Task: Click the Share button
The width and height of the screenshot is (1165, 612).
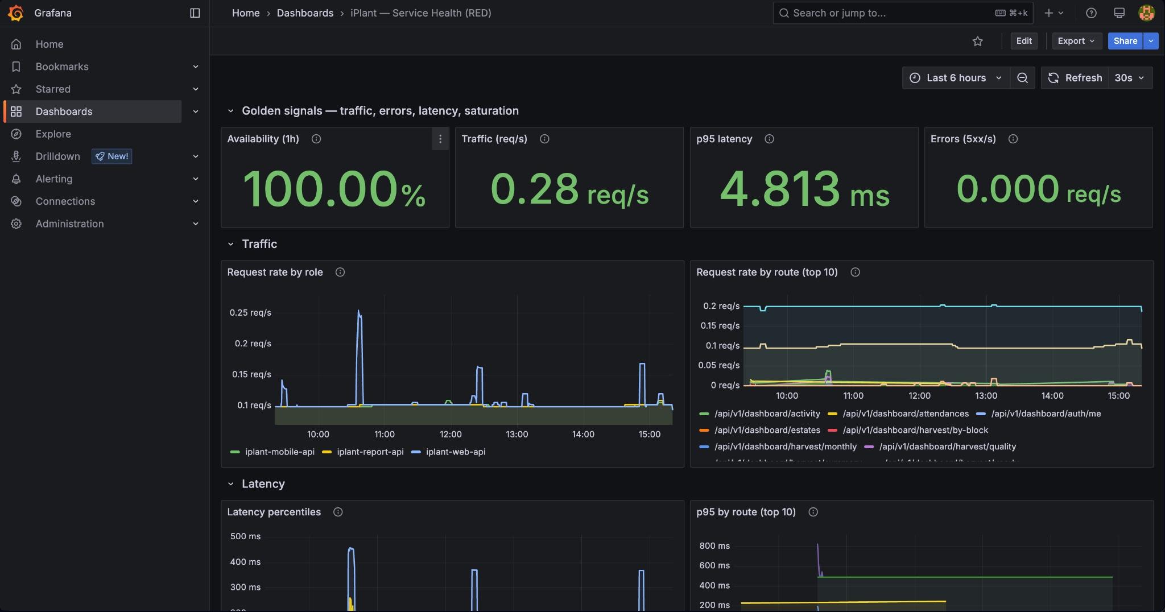Action: pos(1125,41)
